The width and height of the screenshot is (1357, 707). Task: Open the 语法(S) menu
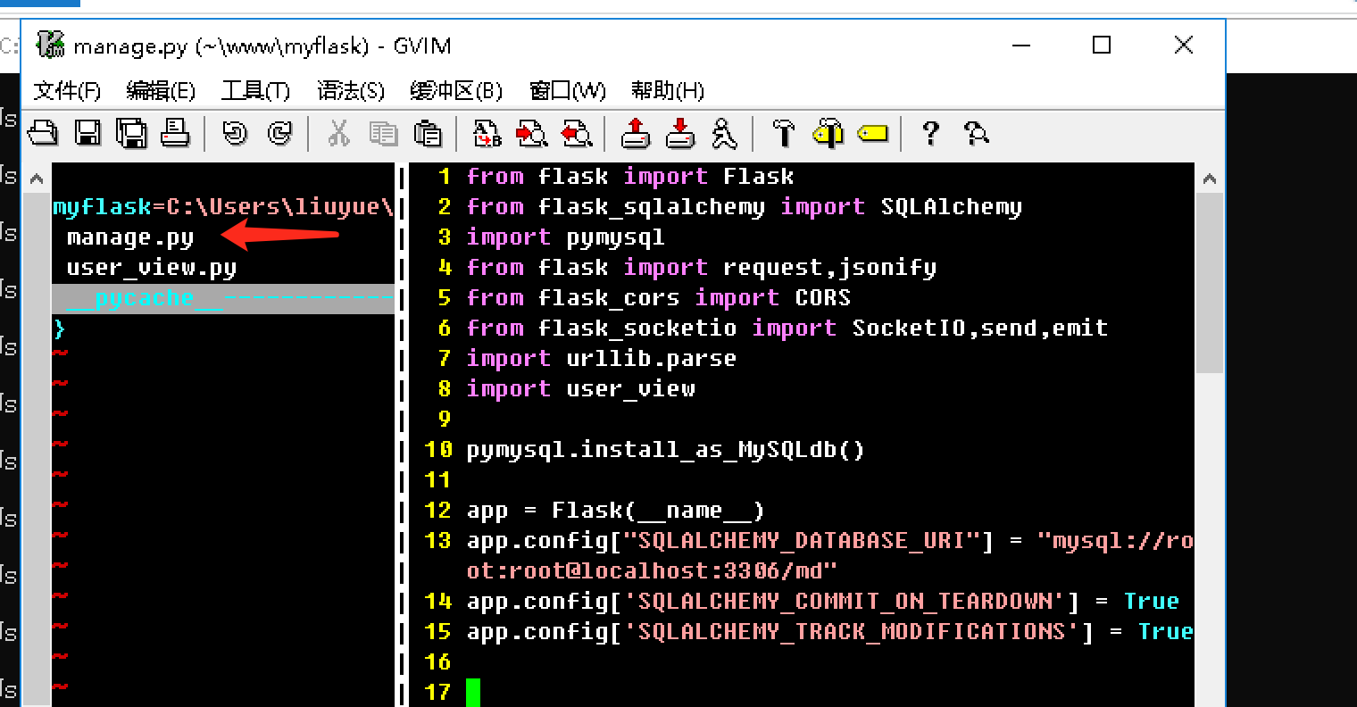click(351, 91)
